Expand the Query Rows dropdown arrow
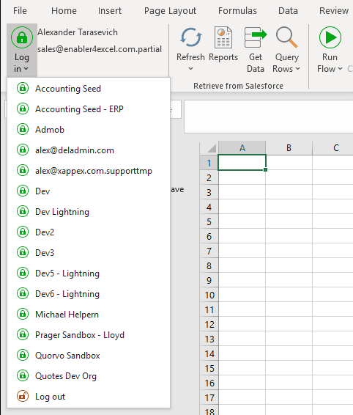 [298, 69]
